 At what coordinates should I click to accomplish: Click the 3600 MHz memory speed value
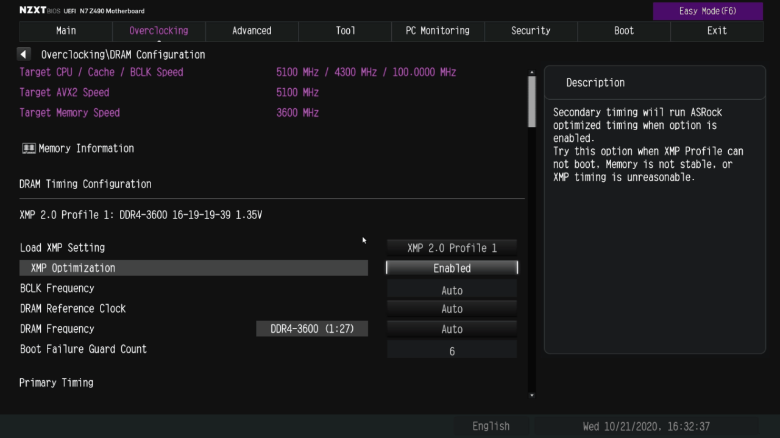click(x=297, y=113)
